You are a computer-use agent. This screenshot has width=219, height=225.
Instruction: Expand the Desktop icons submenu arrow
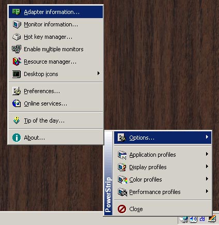[x=99, y=73]
